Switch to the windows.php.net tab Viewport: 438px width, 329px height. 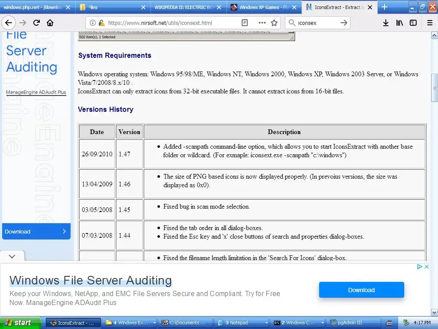pyautogui.click(x=38, y=7)
